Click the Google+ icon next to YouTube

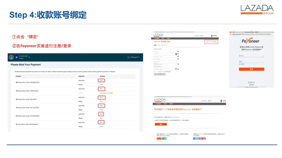tap(202, 139)
